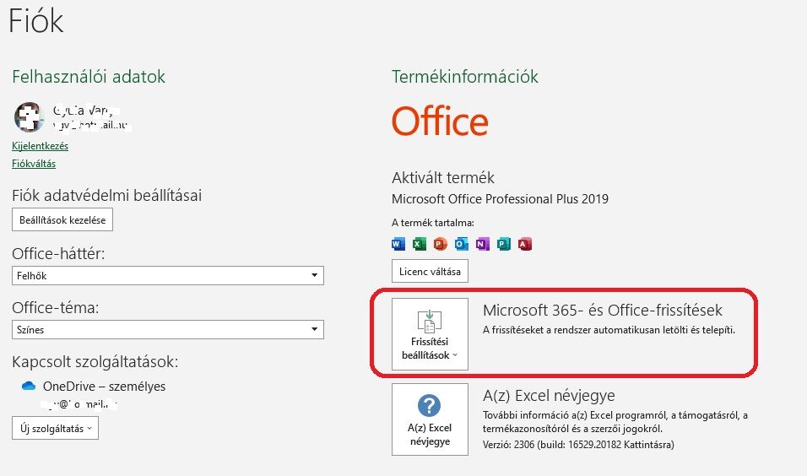The width and height of the screenshot is (807, 476).
Task: Click Beállítások kezelése button
Action: (x=62, y=219)
